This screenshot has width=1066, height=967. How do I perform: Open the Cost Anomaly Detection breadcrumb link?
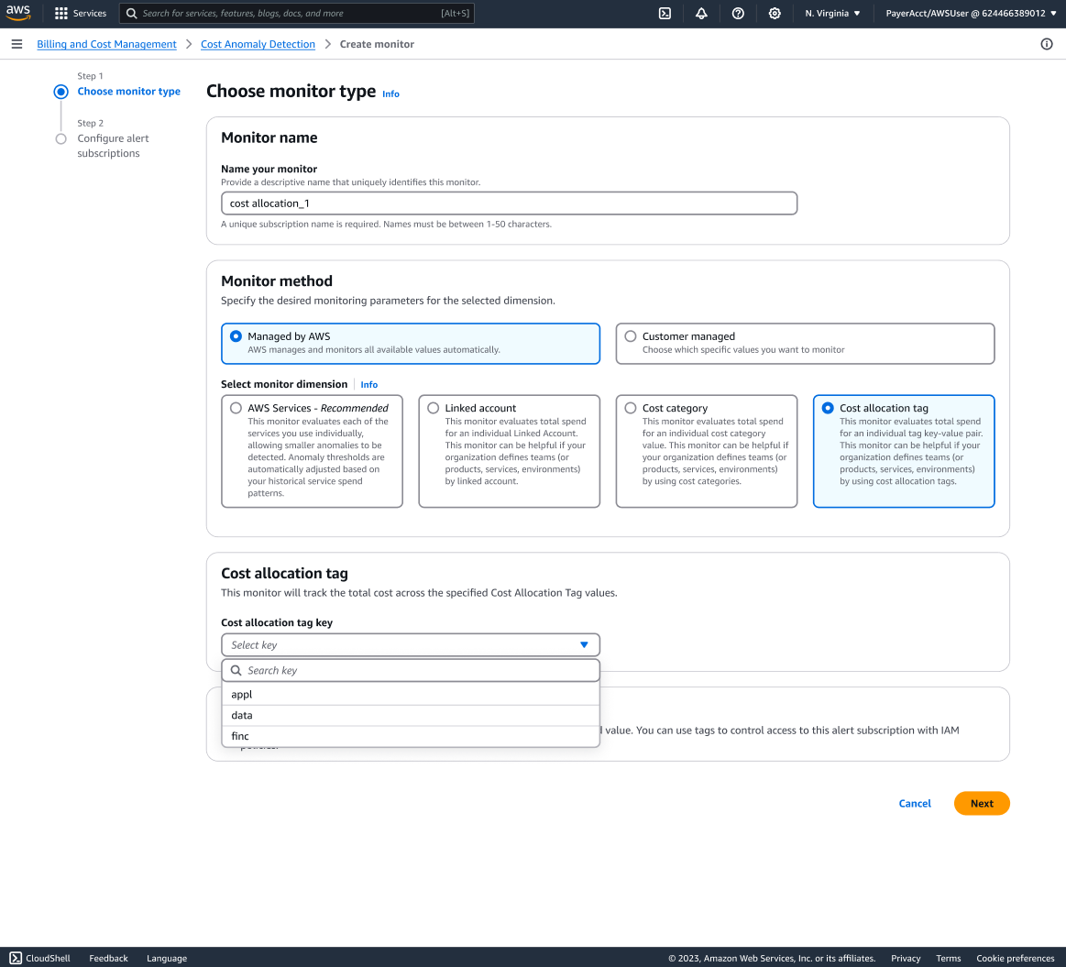(x=258, y=44)
